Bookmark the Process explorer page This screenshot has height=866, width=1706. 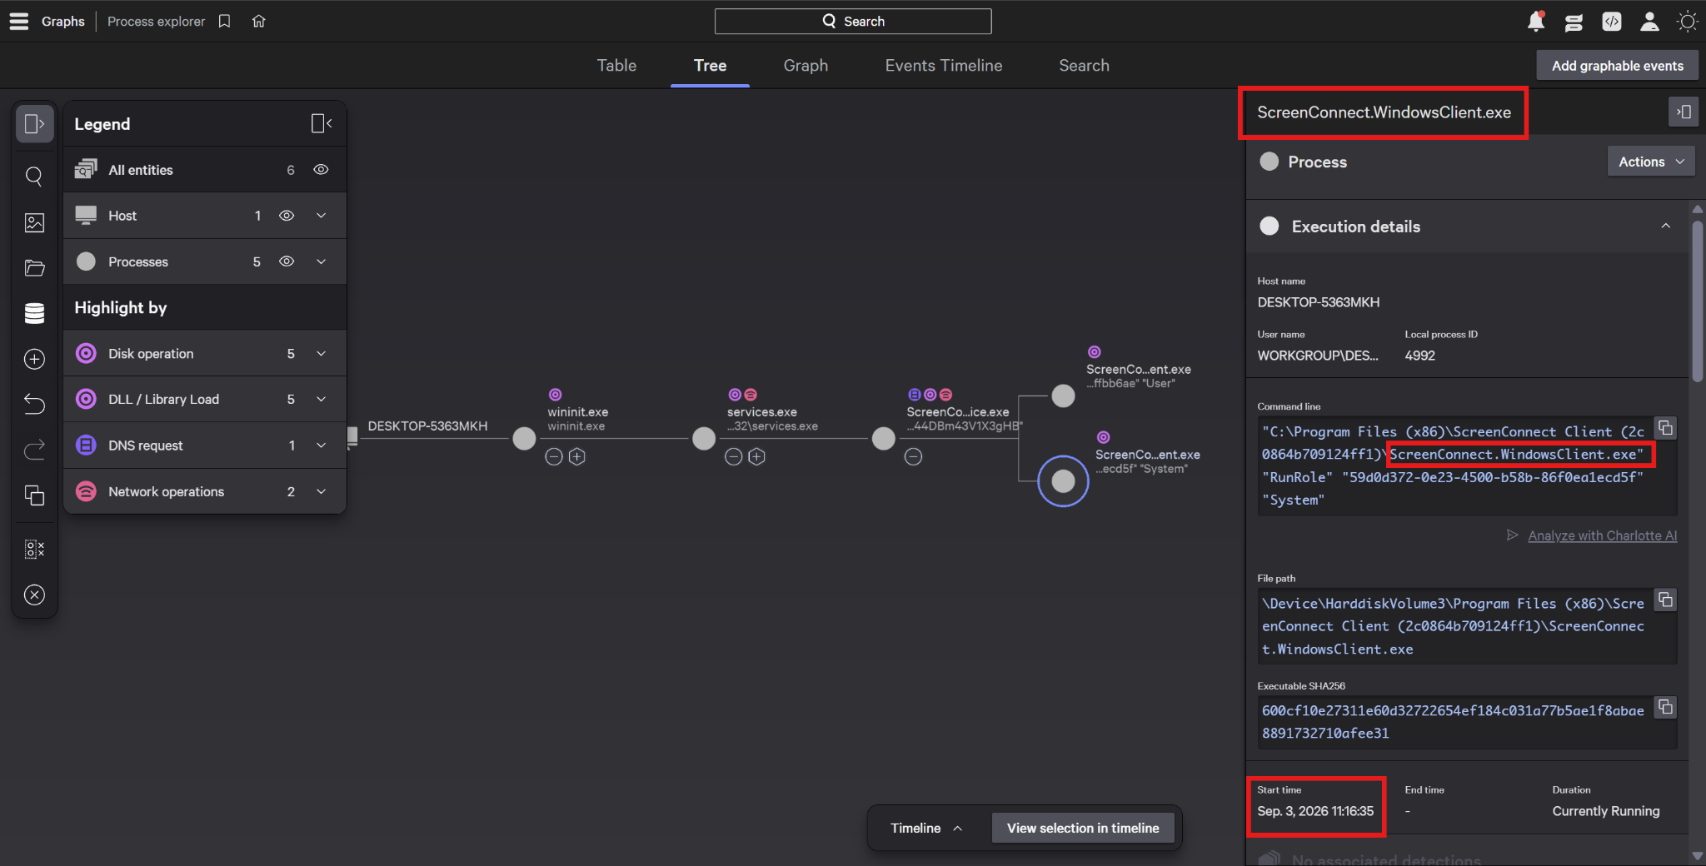(x=224, y=21)
